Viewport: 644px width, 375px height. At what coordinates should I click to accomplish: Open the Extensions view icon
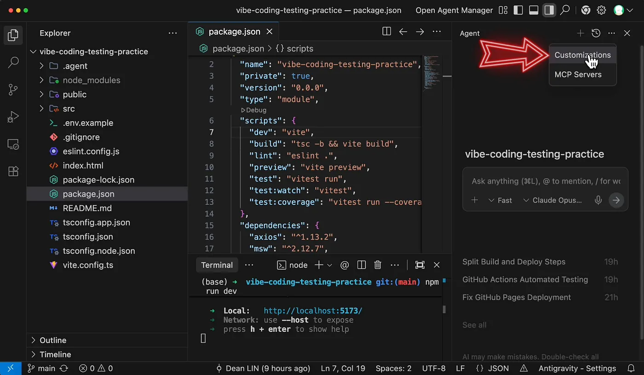13,172
